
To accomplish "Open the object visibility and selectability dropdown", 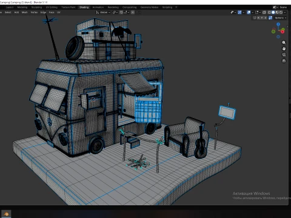I will [x=233, y=12].
